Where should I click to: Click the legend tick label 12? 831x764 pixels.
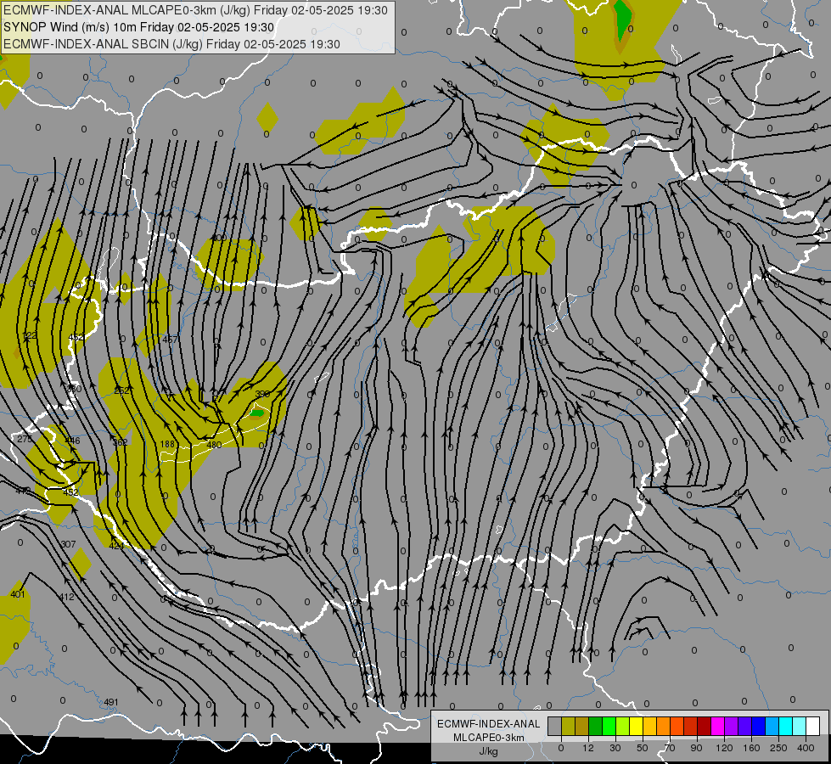[x=588, y=748]
